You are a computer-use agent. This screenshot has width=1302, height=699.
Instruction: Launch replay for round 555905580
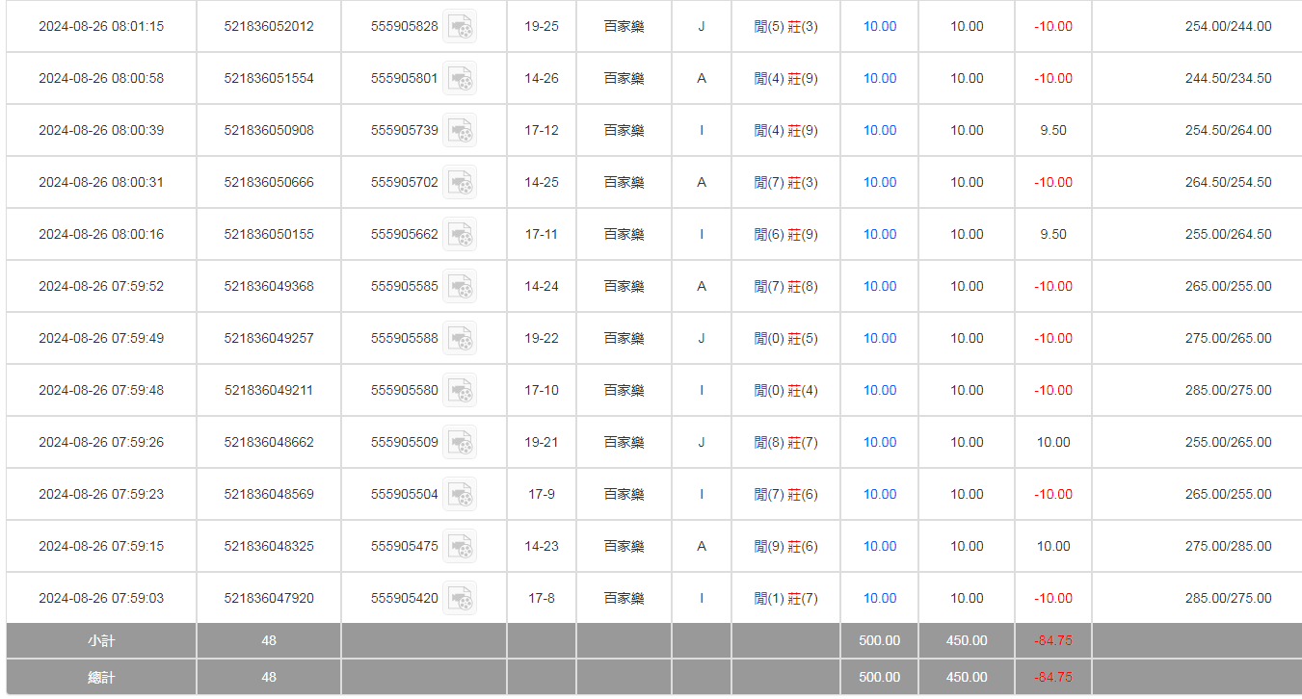(460, 391)
